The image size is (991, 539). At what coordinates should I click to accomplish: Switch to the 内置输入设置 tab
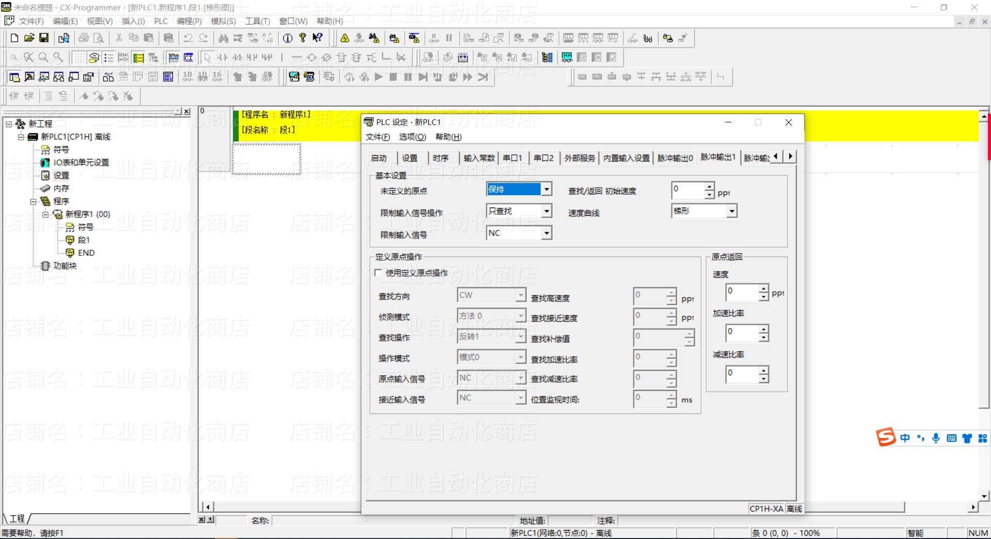(x=626, y=158)
